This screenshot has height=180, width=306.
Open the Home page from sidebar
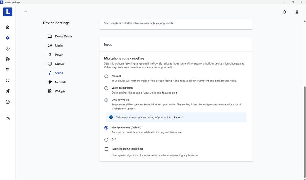pos(8,27)
